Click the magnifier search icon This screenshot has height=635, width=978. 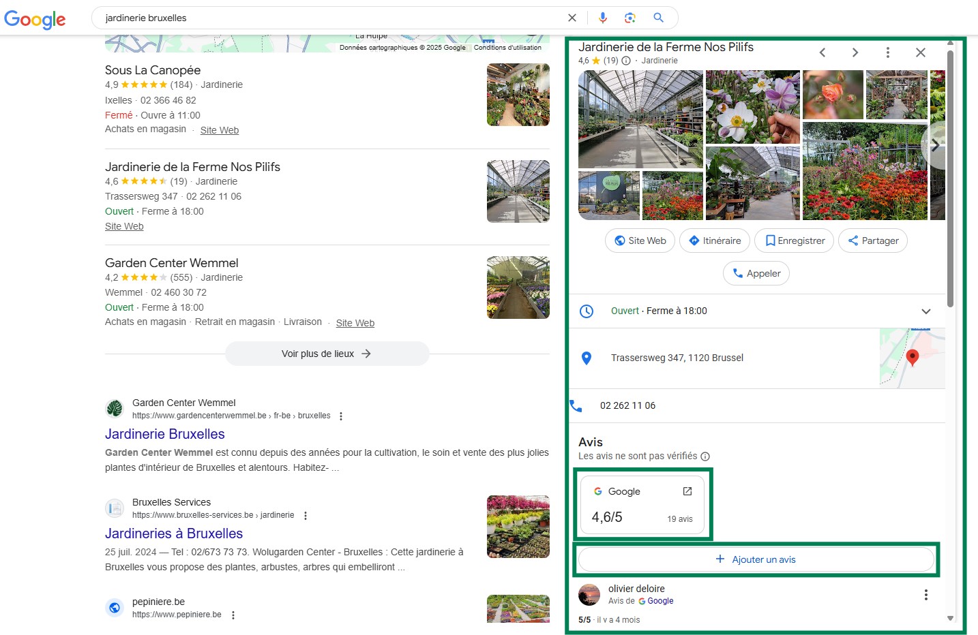658,18
